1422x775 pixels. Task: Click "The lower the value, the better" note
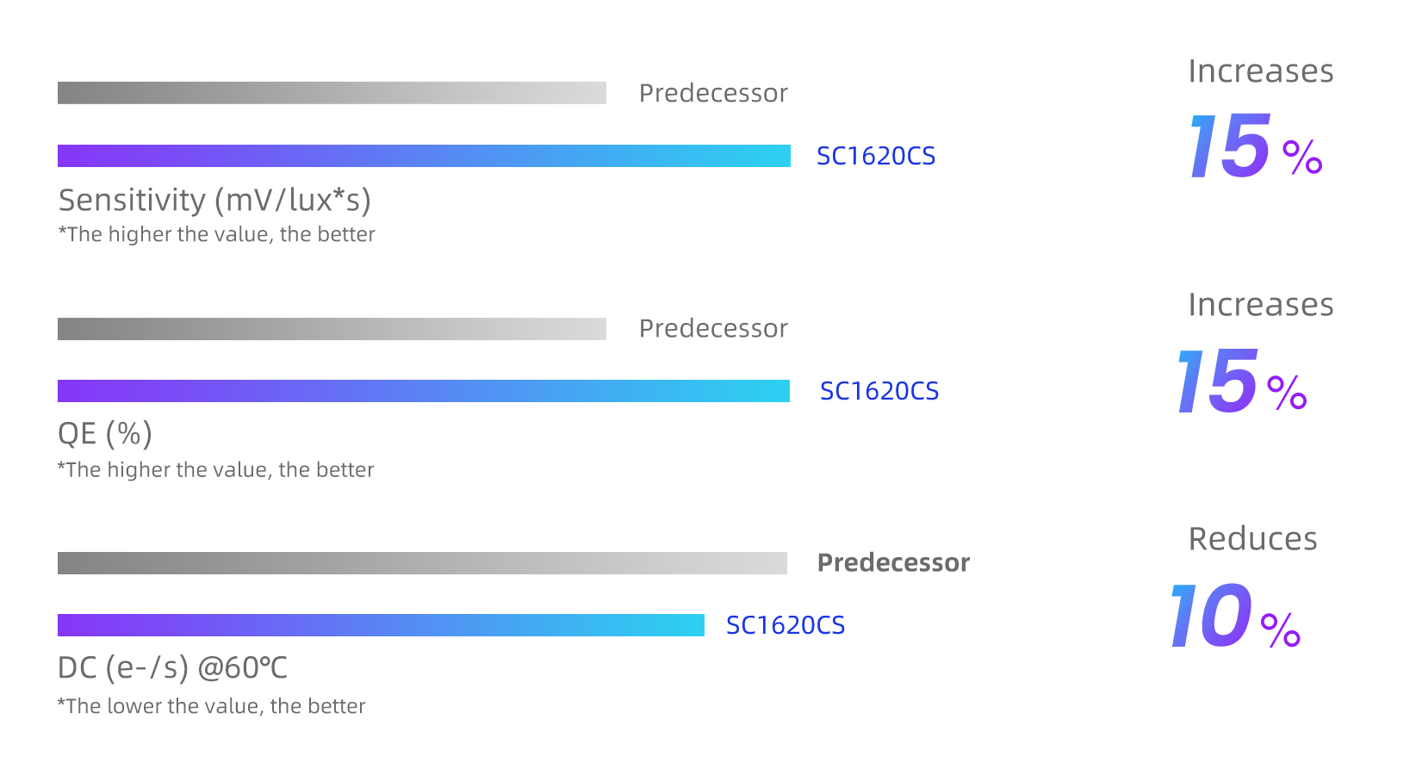[x=211, y=706]
